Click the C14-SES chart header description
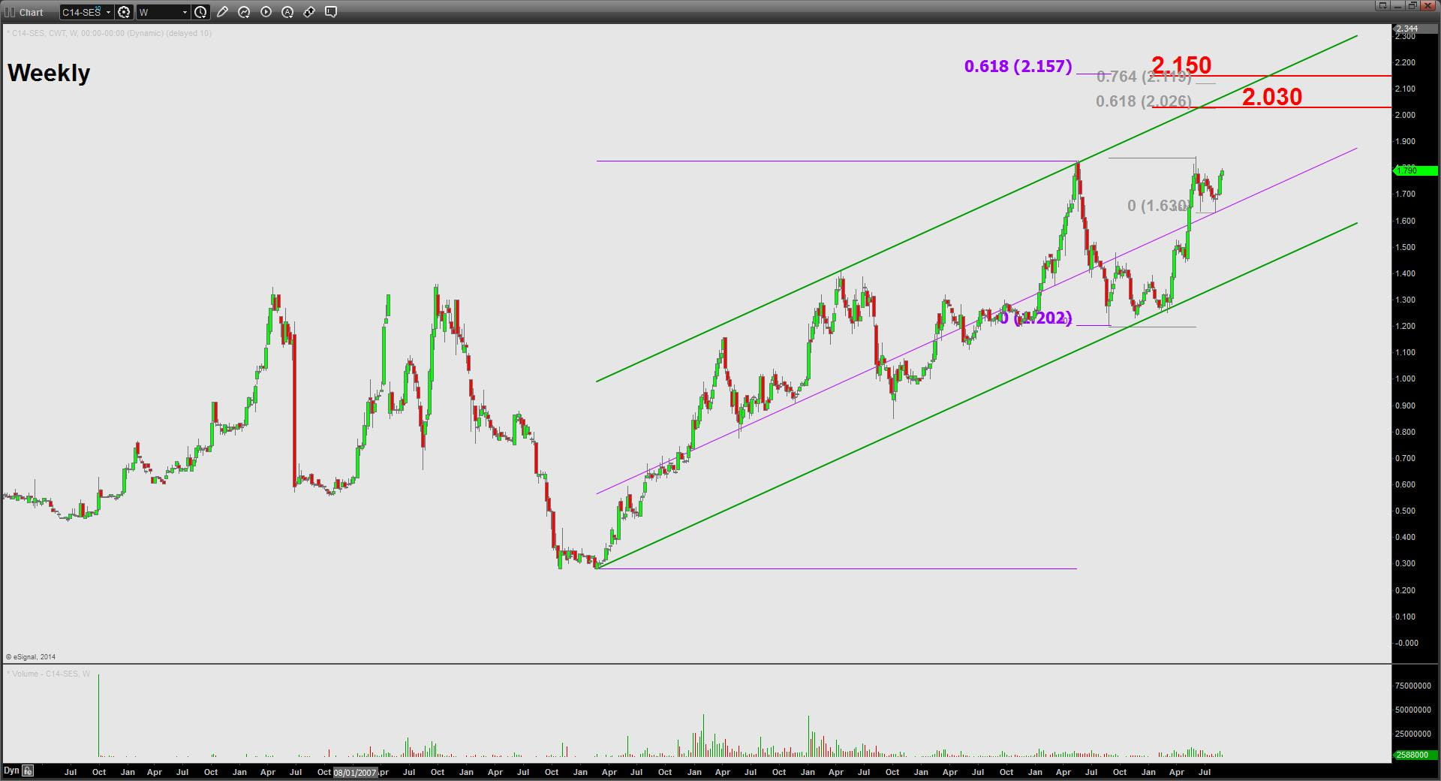The image size is (1441, 781). coord(109,33)
